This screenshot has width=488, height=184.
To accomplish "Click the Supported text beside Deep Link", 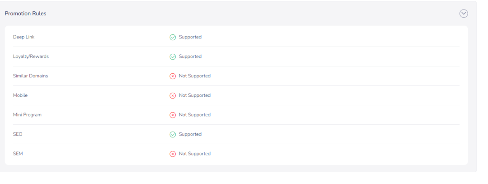I will 190,37.
